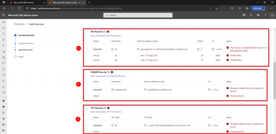Select the mx0.123-reg.co.uk. actual value
Image resolution: width=276 pixels, height=134 pixels.
click(149, 60)
